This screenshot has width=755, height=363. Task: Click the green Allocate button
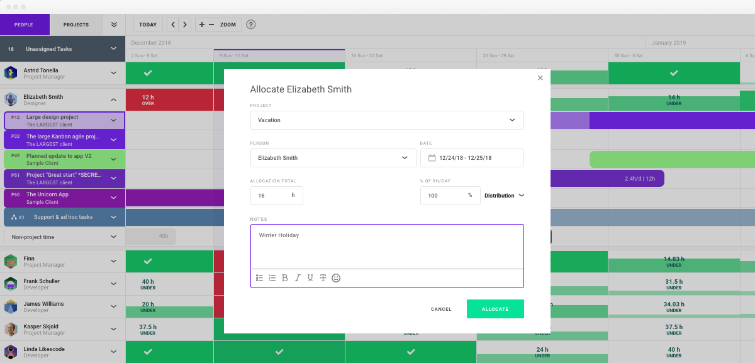[x=495, y=309]
